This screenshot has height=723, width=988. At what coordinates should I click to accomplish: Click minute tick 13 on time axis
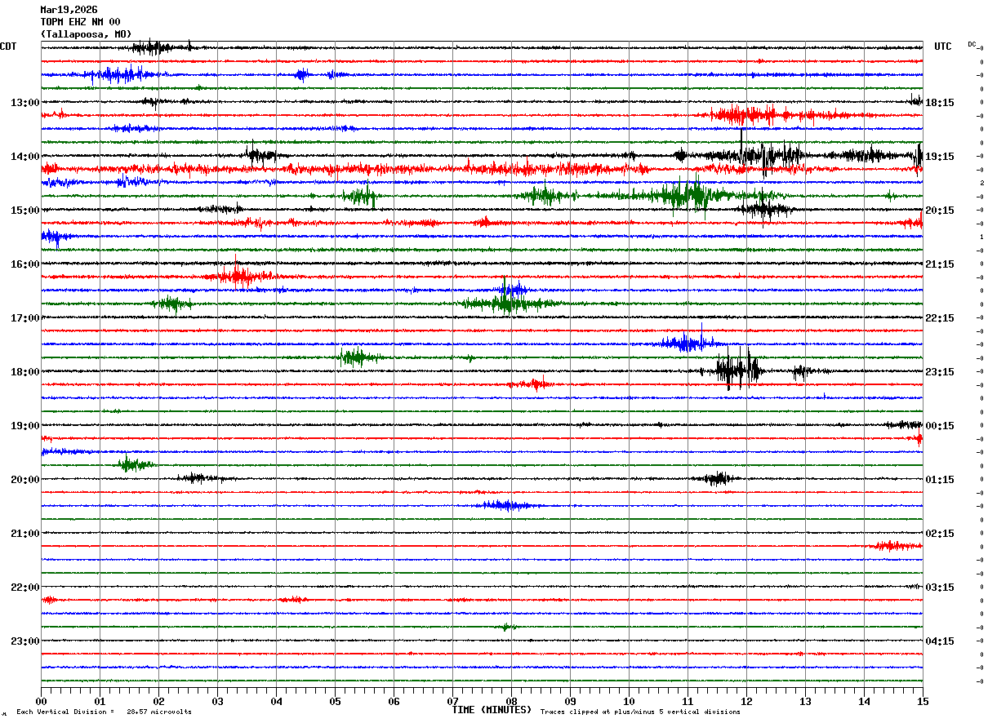tap(806, 701)
